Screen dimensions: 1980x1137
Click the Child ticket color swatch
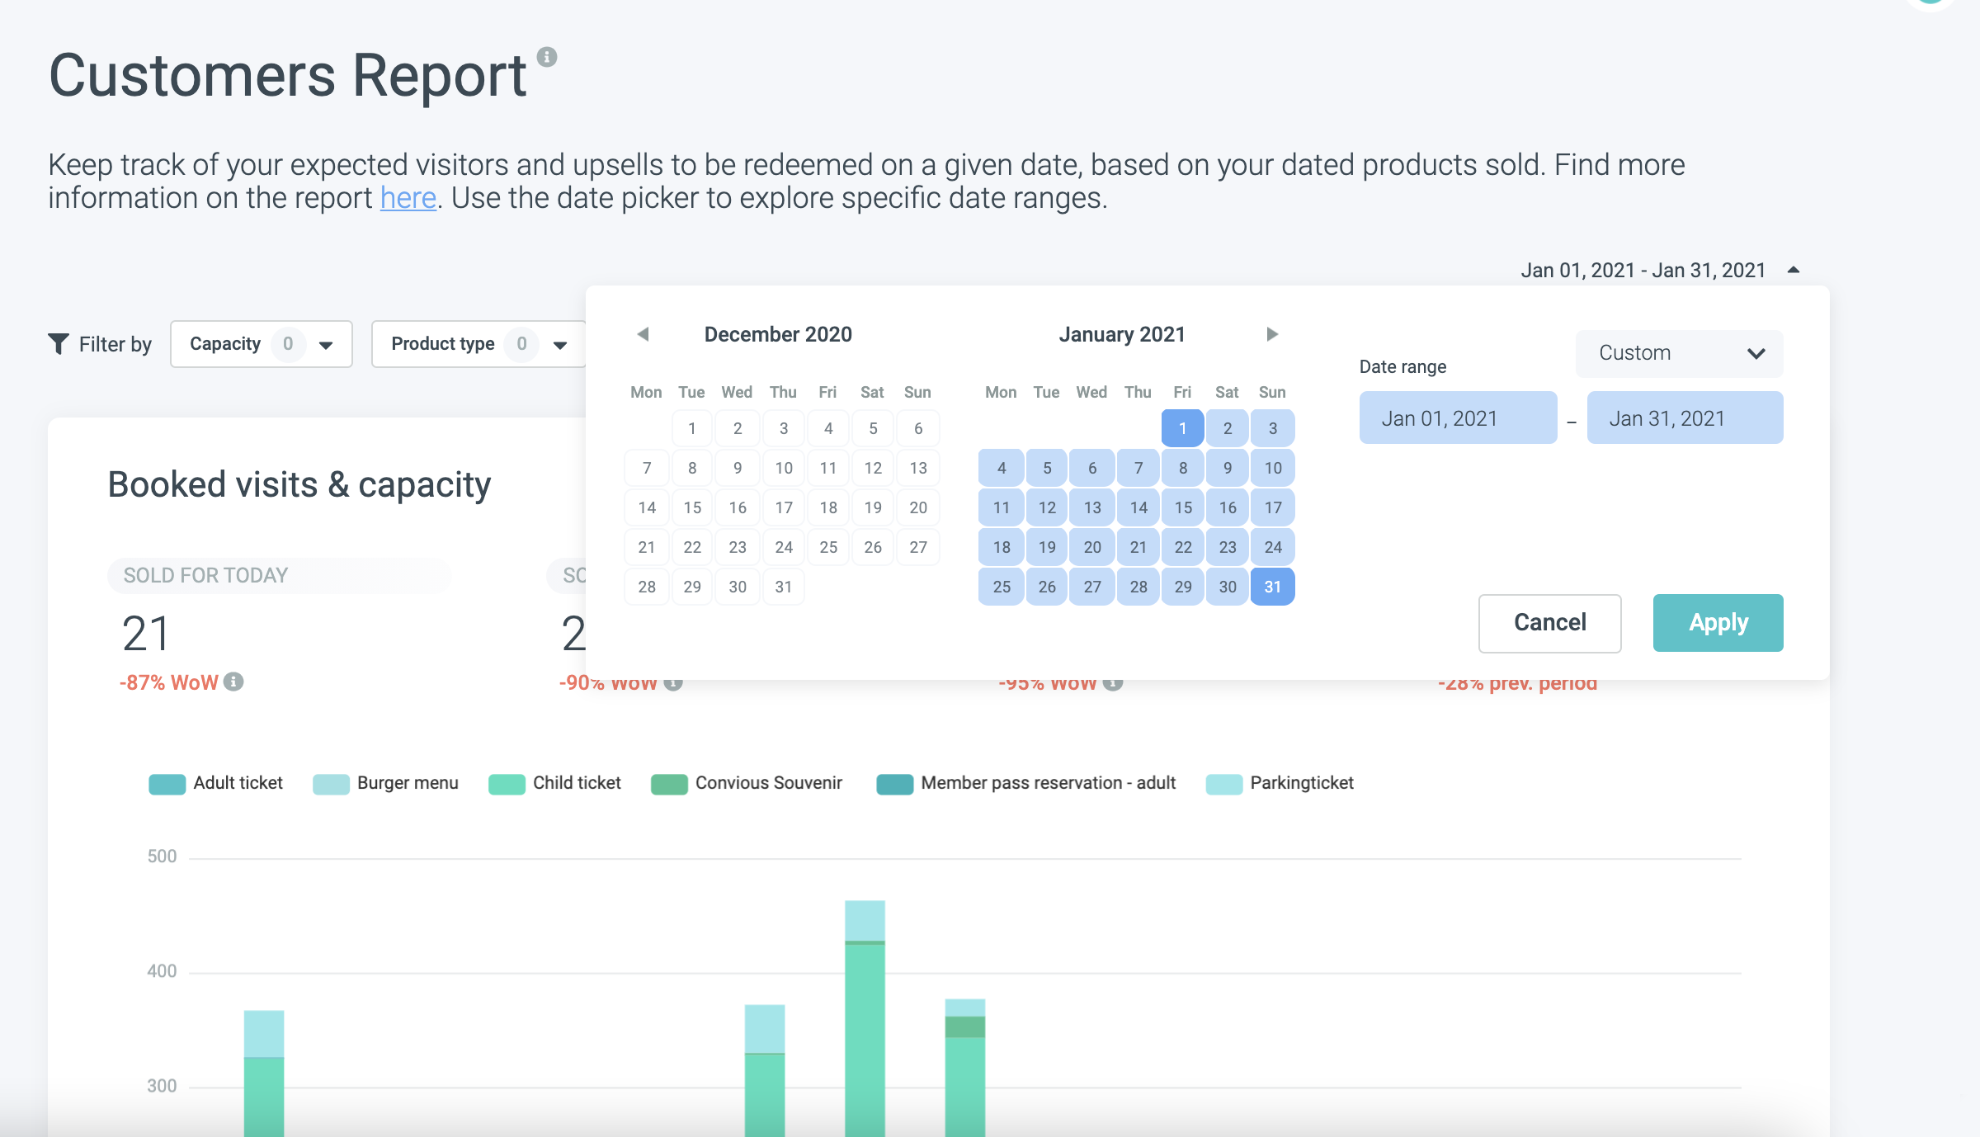coord(507,784)
